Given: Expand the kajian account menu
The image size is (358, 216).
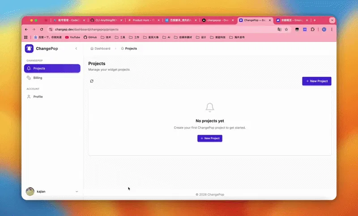Looking at the screenshot, I should pos(77,191).
